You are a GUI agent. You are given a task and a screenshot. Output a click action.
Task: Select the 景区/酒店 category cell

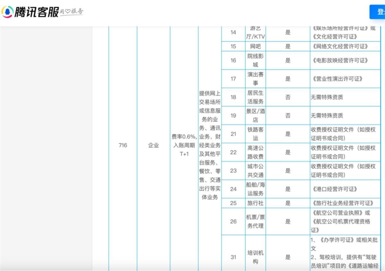pos(255,116)
